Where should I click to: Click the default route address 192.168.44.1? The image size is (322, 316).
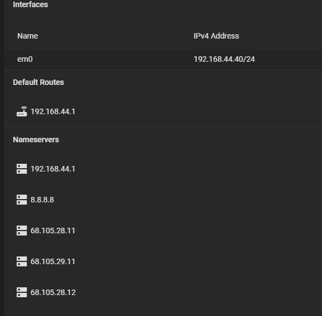coord(53,111)
